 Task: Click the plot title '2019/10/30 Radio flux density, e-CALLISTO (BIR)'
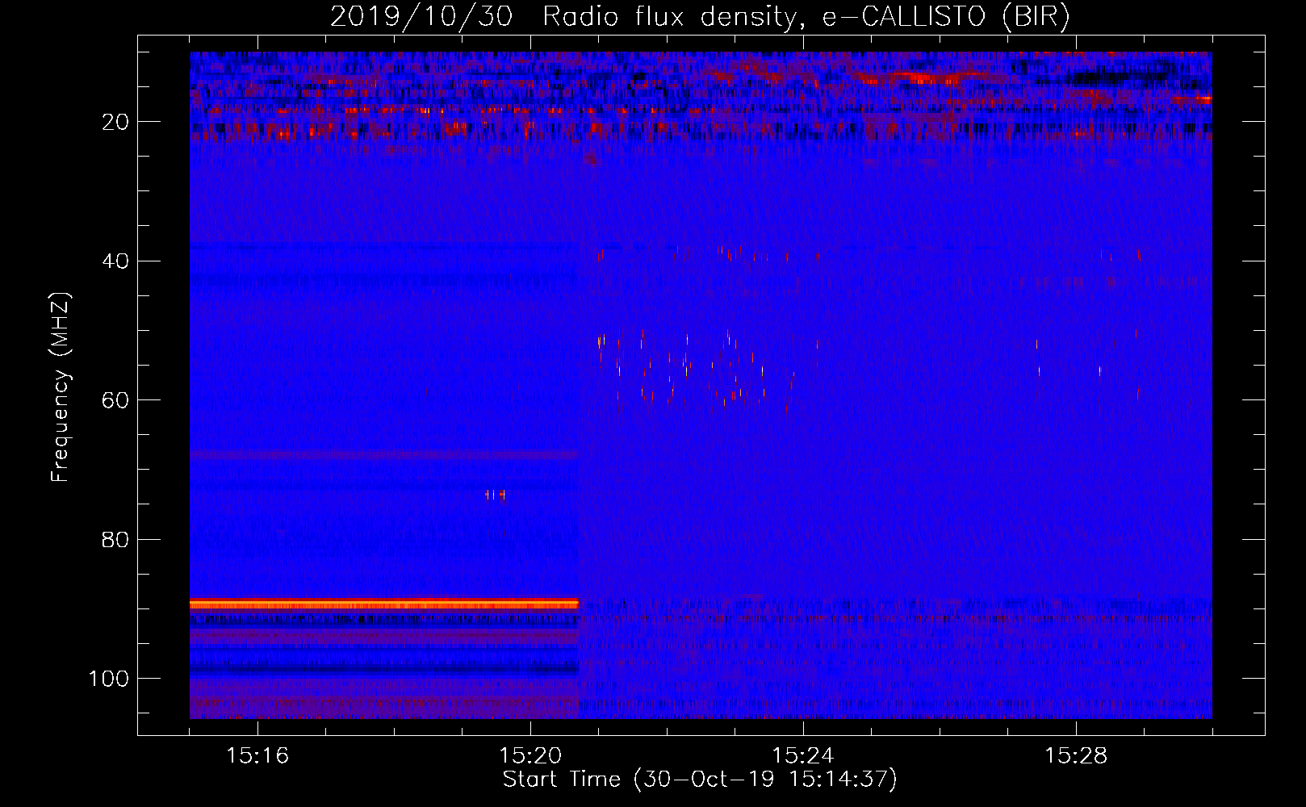pos(700,17)
